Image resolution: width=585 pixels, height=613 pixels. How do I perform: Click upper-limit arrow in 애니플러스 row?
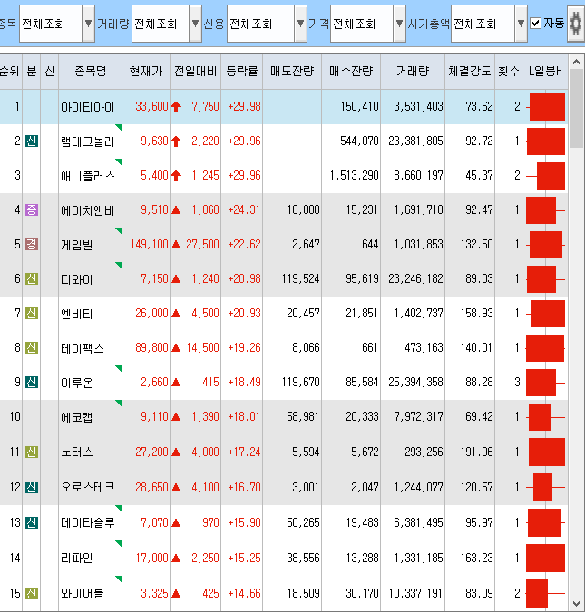(176, 176)
